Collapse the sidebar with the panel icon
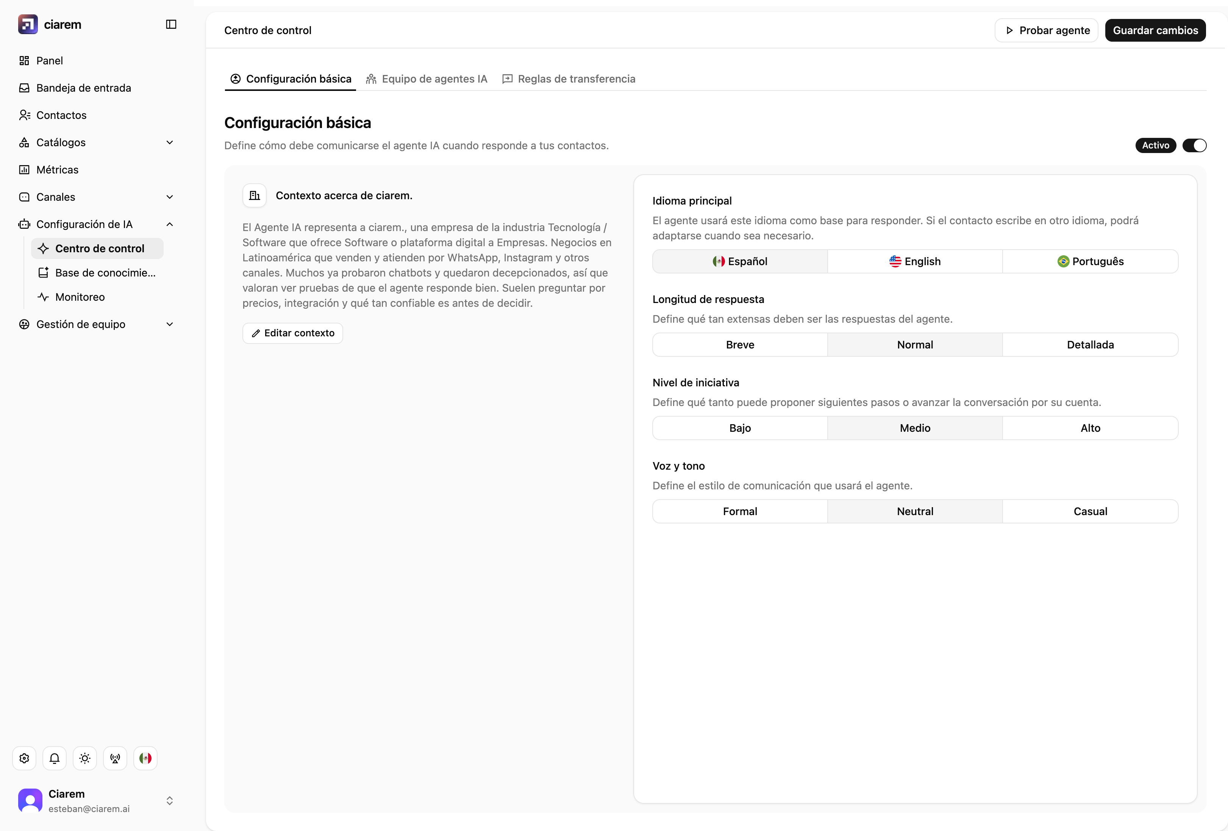Screen dimensions: 1228x831 tap(171, 24)
